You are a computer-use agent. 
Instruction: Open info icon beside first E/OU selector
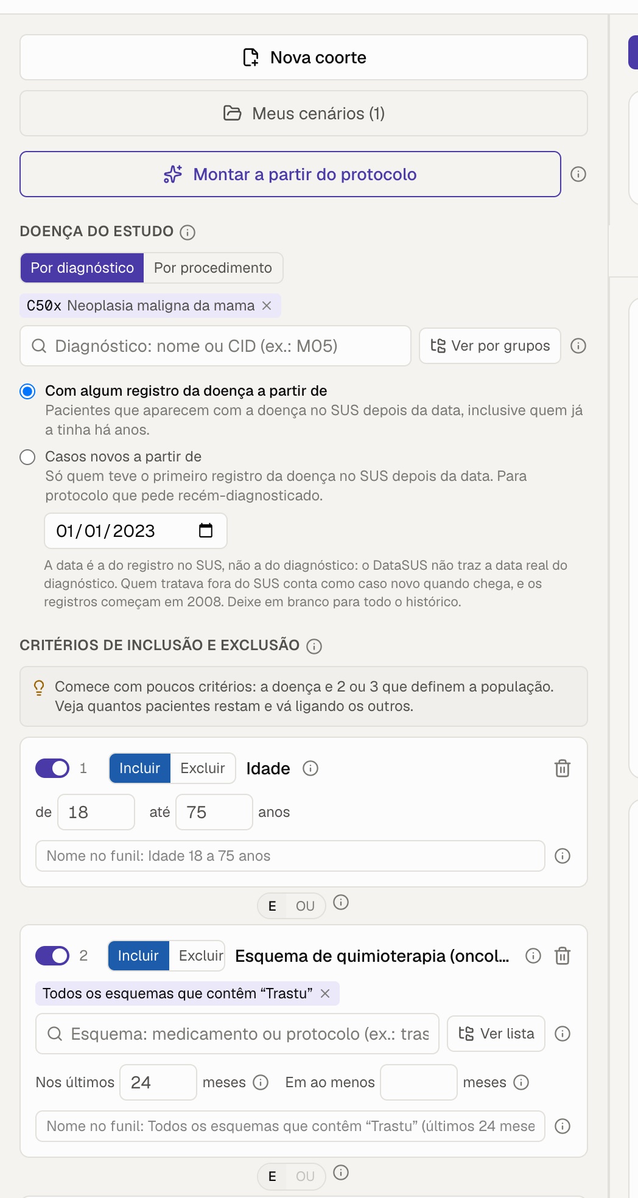(341, 902)
